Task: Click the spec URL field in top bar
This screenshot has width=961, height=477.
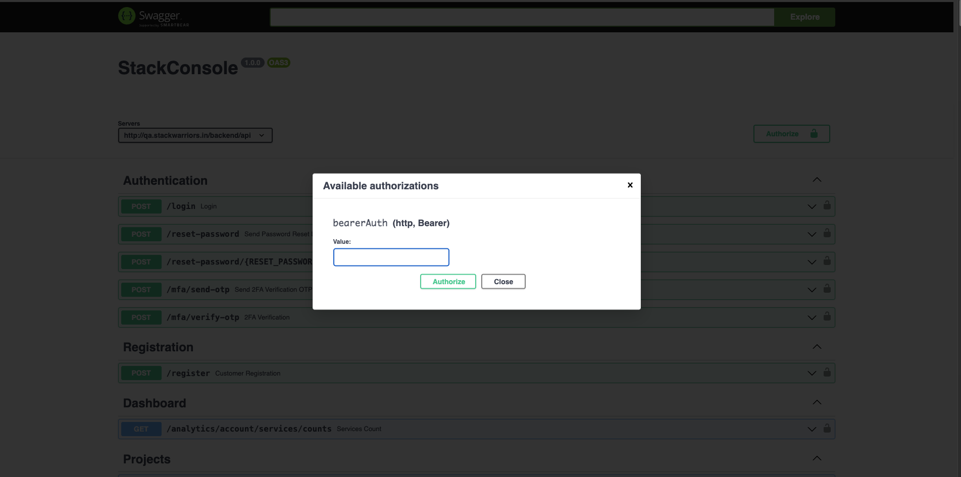Action: click(522, 17)
